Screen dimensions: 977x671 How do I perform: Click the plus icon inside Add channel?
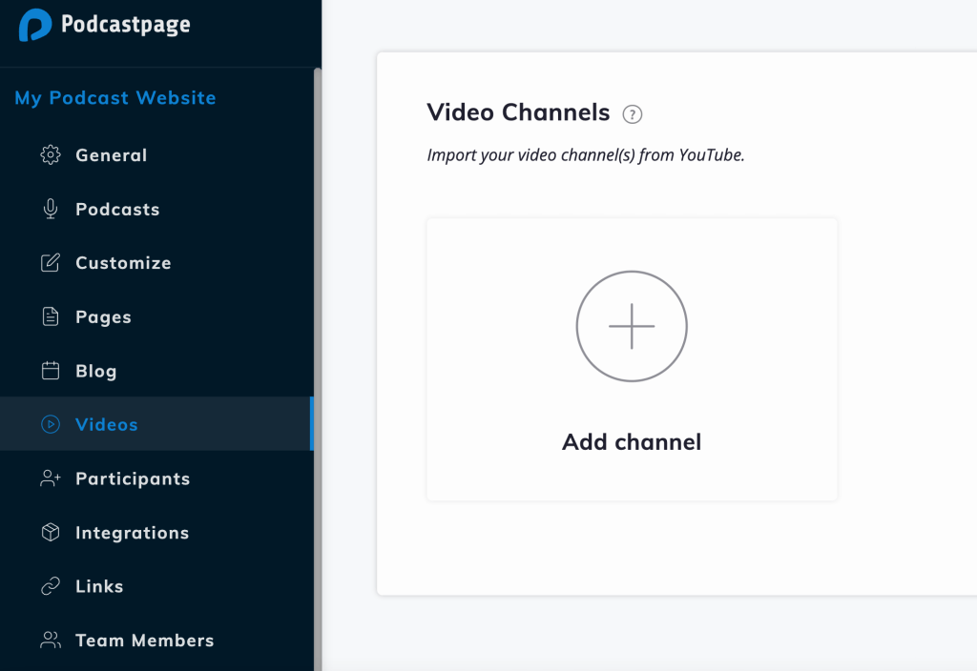point(632,326)
